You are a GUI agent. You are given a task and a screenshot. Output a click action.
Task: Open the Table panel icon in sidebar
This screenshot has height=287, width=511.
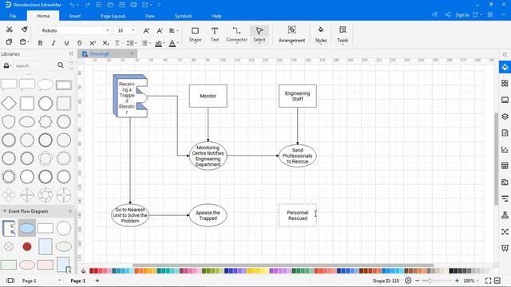point(505,166)
